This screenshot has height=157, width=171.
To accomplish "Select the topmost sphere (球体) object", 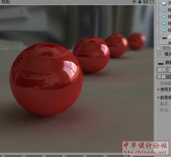I will click(164, 10).
